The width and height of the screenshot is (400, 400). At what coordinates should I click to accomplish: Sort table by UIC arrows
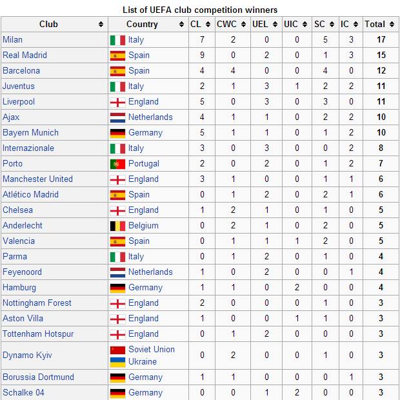[x=305, y=25]
